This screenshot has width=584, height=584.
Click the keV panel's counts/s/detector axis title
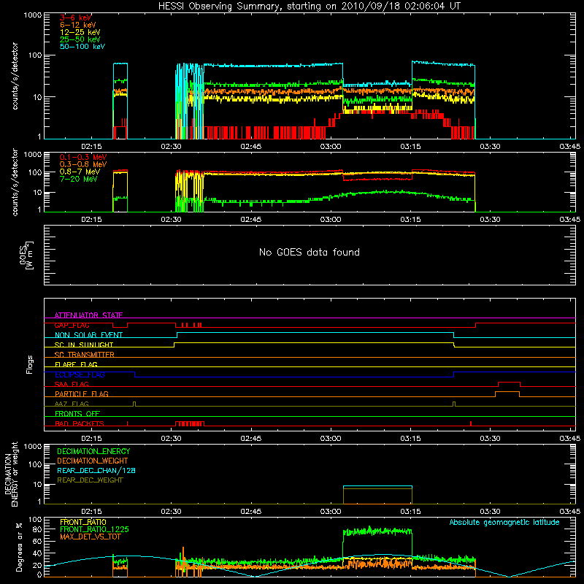tap(15, 76)
